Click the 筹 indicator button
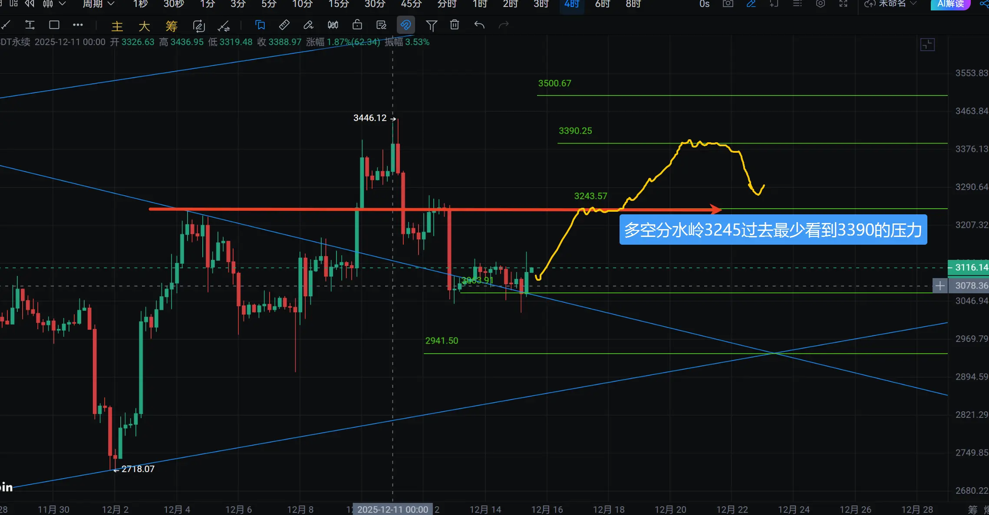 point(171,26)
